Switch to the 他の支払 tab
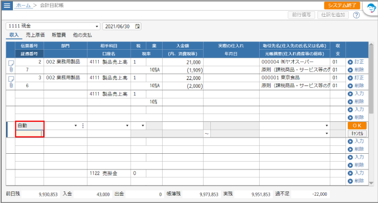 82,35
